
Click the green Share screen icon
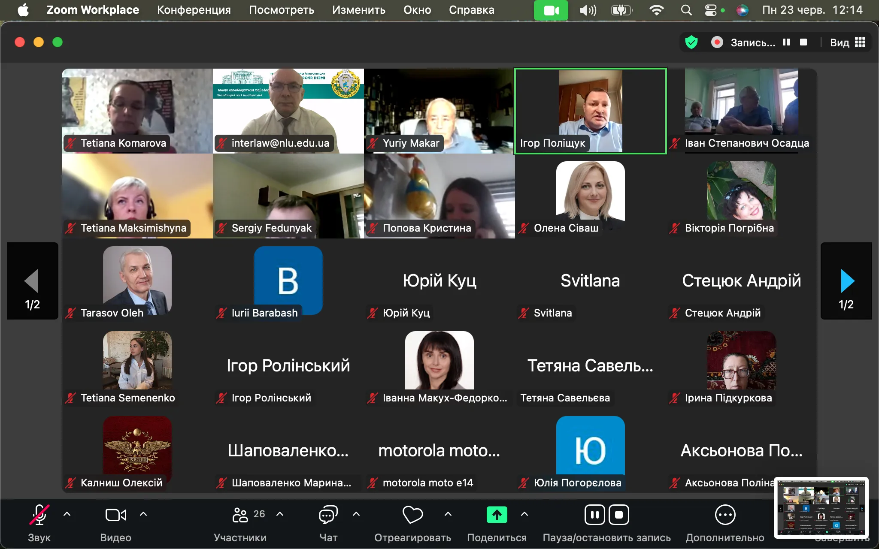pyautogui.click(x=497, y=515)
